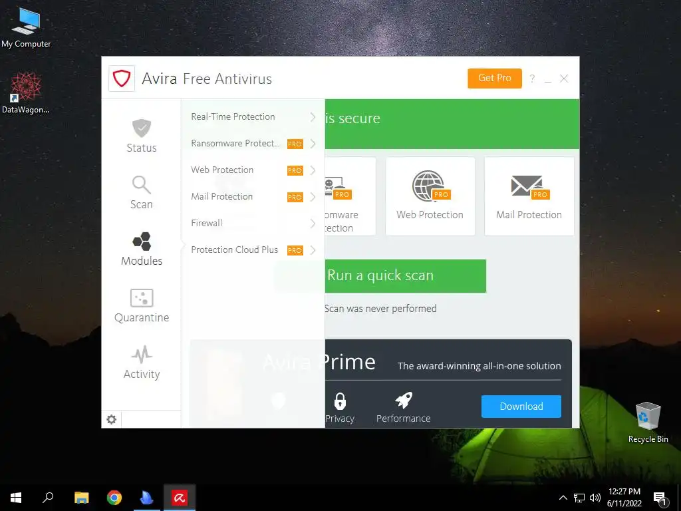Open the Activity section
Screen dimensions: 681x511
142,362
